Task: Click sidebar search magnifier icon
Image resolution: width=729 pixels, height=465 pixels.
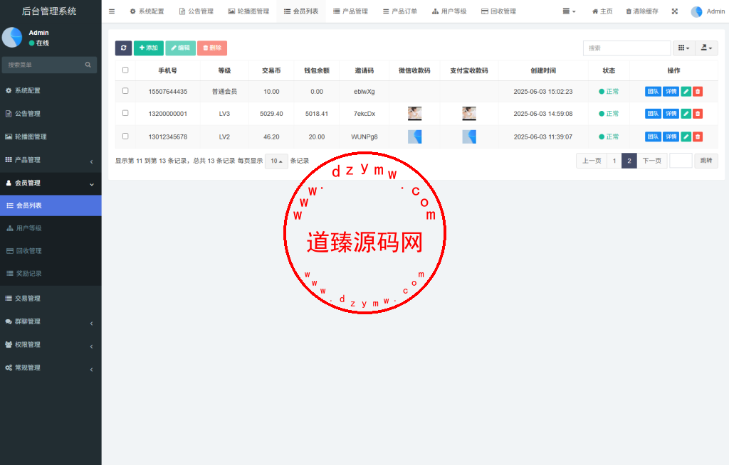Action: coord(88,65)
